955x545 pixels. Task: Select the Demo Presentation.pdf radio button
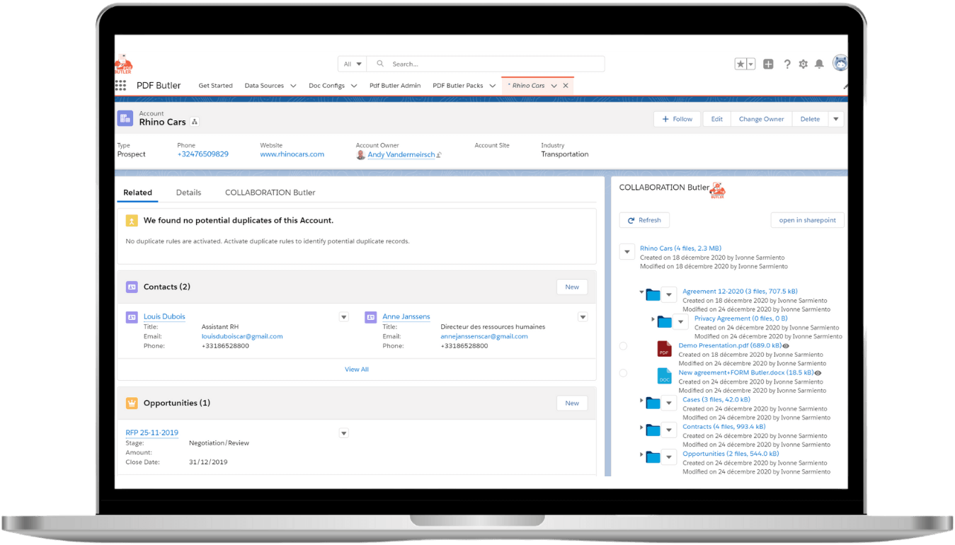(623, 346)
